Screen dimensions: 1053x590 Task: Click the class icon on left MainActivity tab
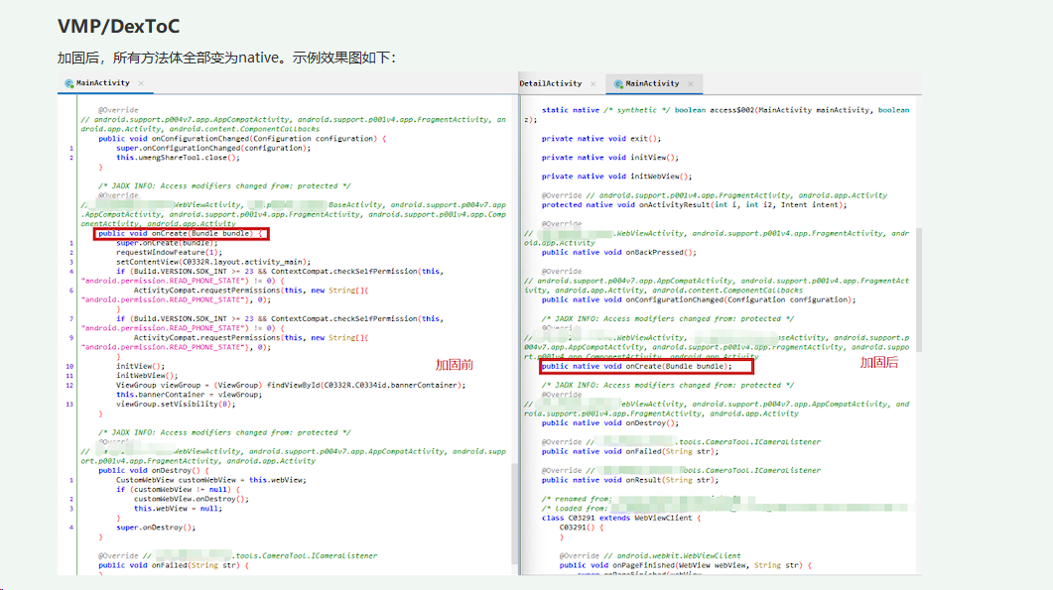tap(68, 83)
